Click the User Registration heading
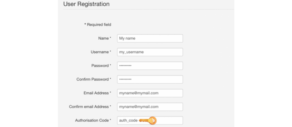The height and width of the screenshot is (127, 292). pos(86,4)
